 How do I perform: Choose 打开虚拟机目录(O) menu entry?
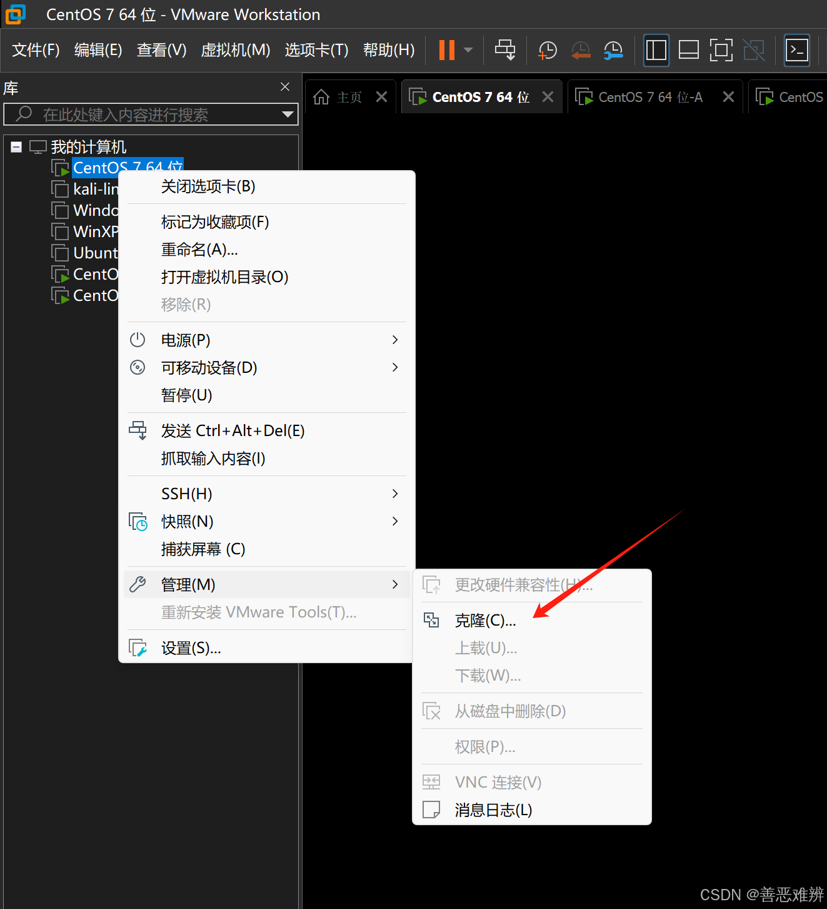[267, 277]
